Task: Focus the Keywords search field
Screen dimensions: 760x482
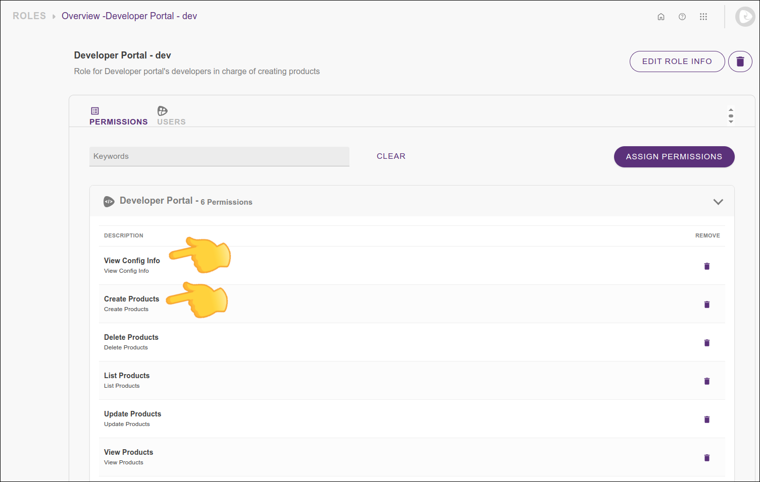Action: click(x=219, y=156)
